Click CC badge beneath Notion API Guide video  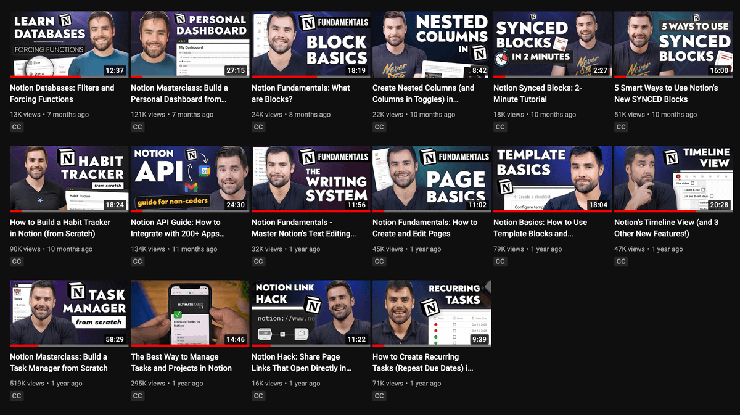[138, 261]
